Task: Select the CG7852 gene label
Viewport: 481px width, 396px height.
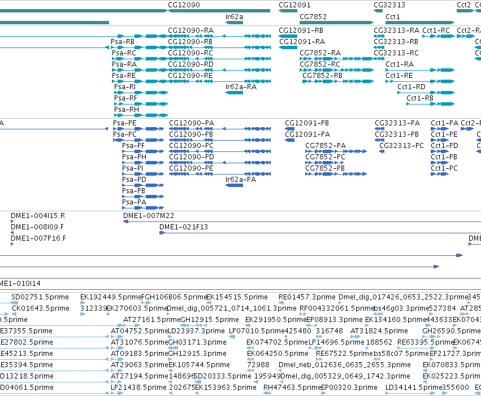Action: coord(313,16)
